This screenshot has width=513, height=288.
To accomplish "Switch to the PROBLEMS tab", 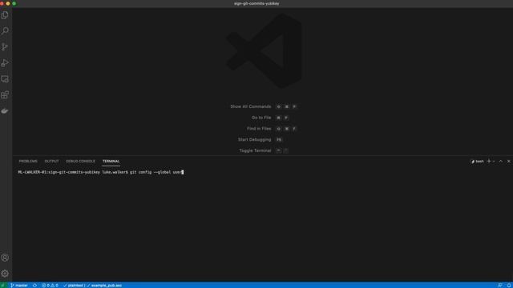I will click(28, 162).
